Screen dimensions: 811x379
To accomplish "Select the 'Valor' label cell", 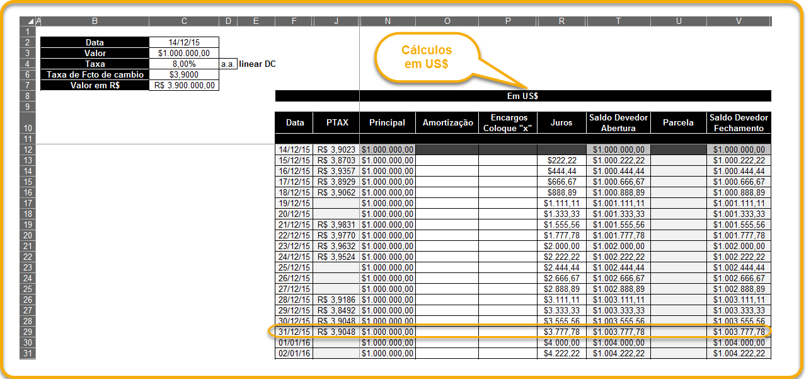I will click(x=95, y=53).
